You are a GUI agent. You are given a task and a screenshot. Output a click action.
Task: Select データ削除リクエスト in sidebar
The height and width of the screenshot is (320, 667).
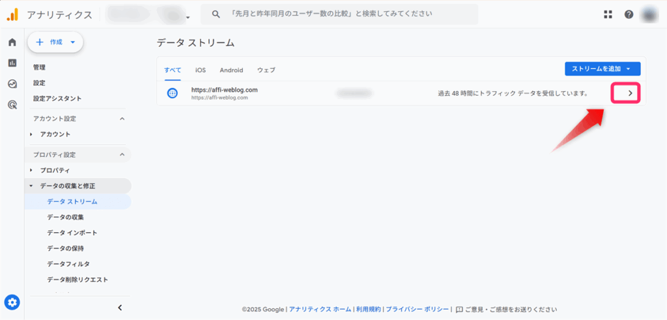coord(78,280)
